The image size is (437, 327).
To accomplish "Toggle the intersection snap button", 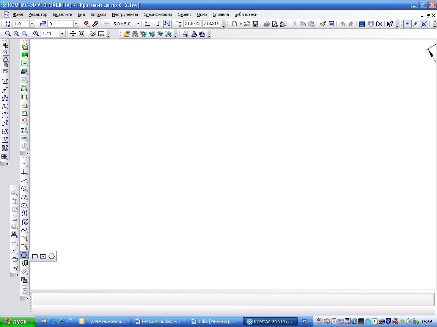I will (x=424, y=24).
